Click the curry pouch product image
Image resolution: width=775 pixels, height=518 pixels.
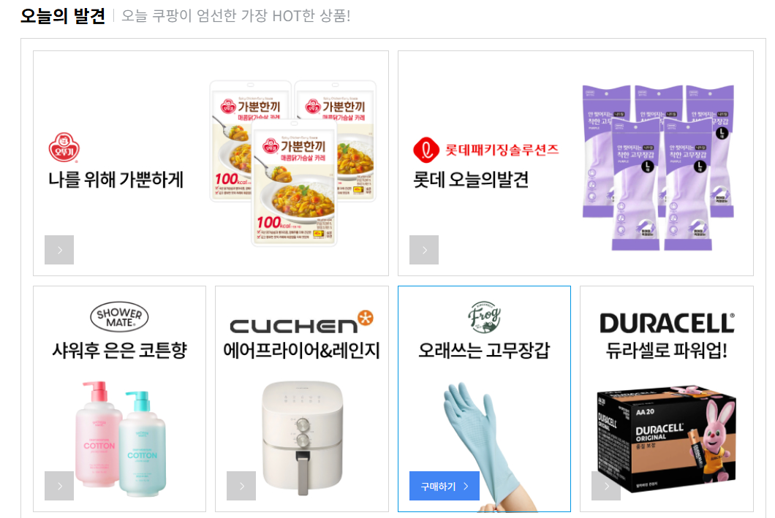click(293, 163)
